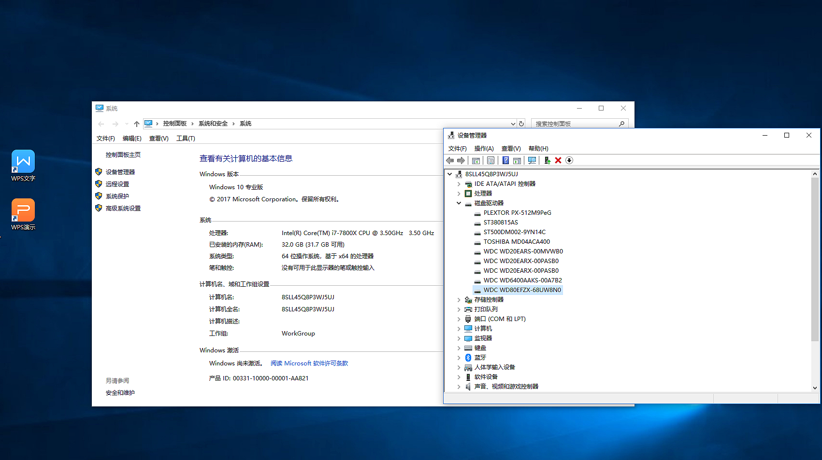The height and width of the screenshot is (460, 822).
Task: Click 设备管理器 link in left sidebar
Action: pos(120,172)
